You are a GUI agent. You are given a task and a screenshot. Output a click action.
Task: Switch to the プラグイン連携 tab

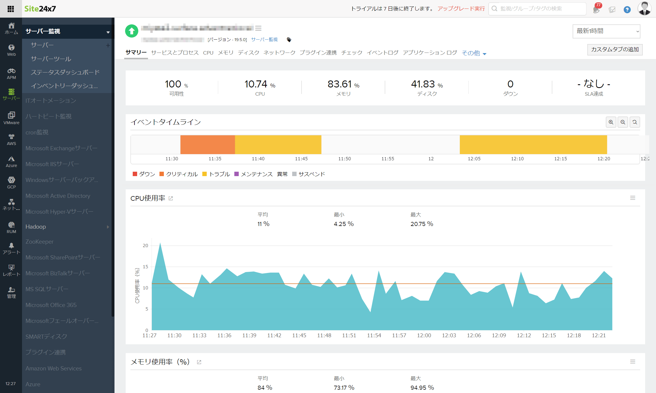(318, 53)
